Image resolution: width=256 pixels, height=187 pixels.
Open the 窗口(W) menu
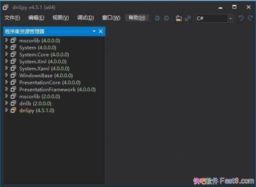(111, 18)
